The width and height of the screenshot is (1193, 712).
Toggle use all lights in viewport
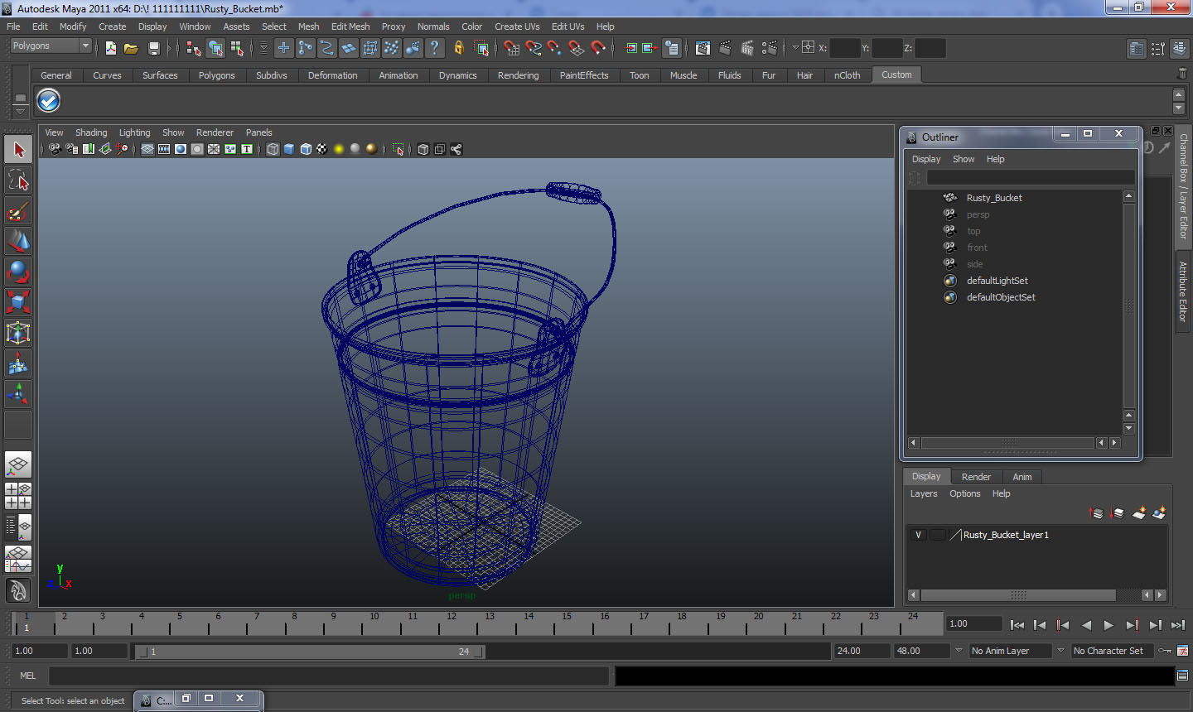[339, 149]
